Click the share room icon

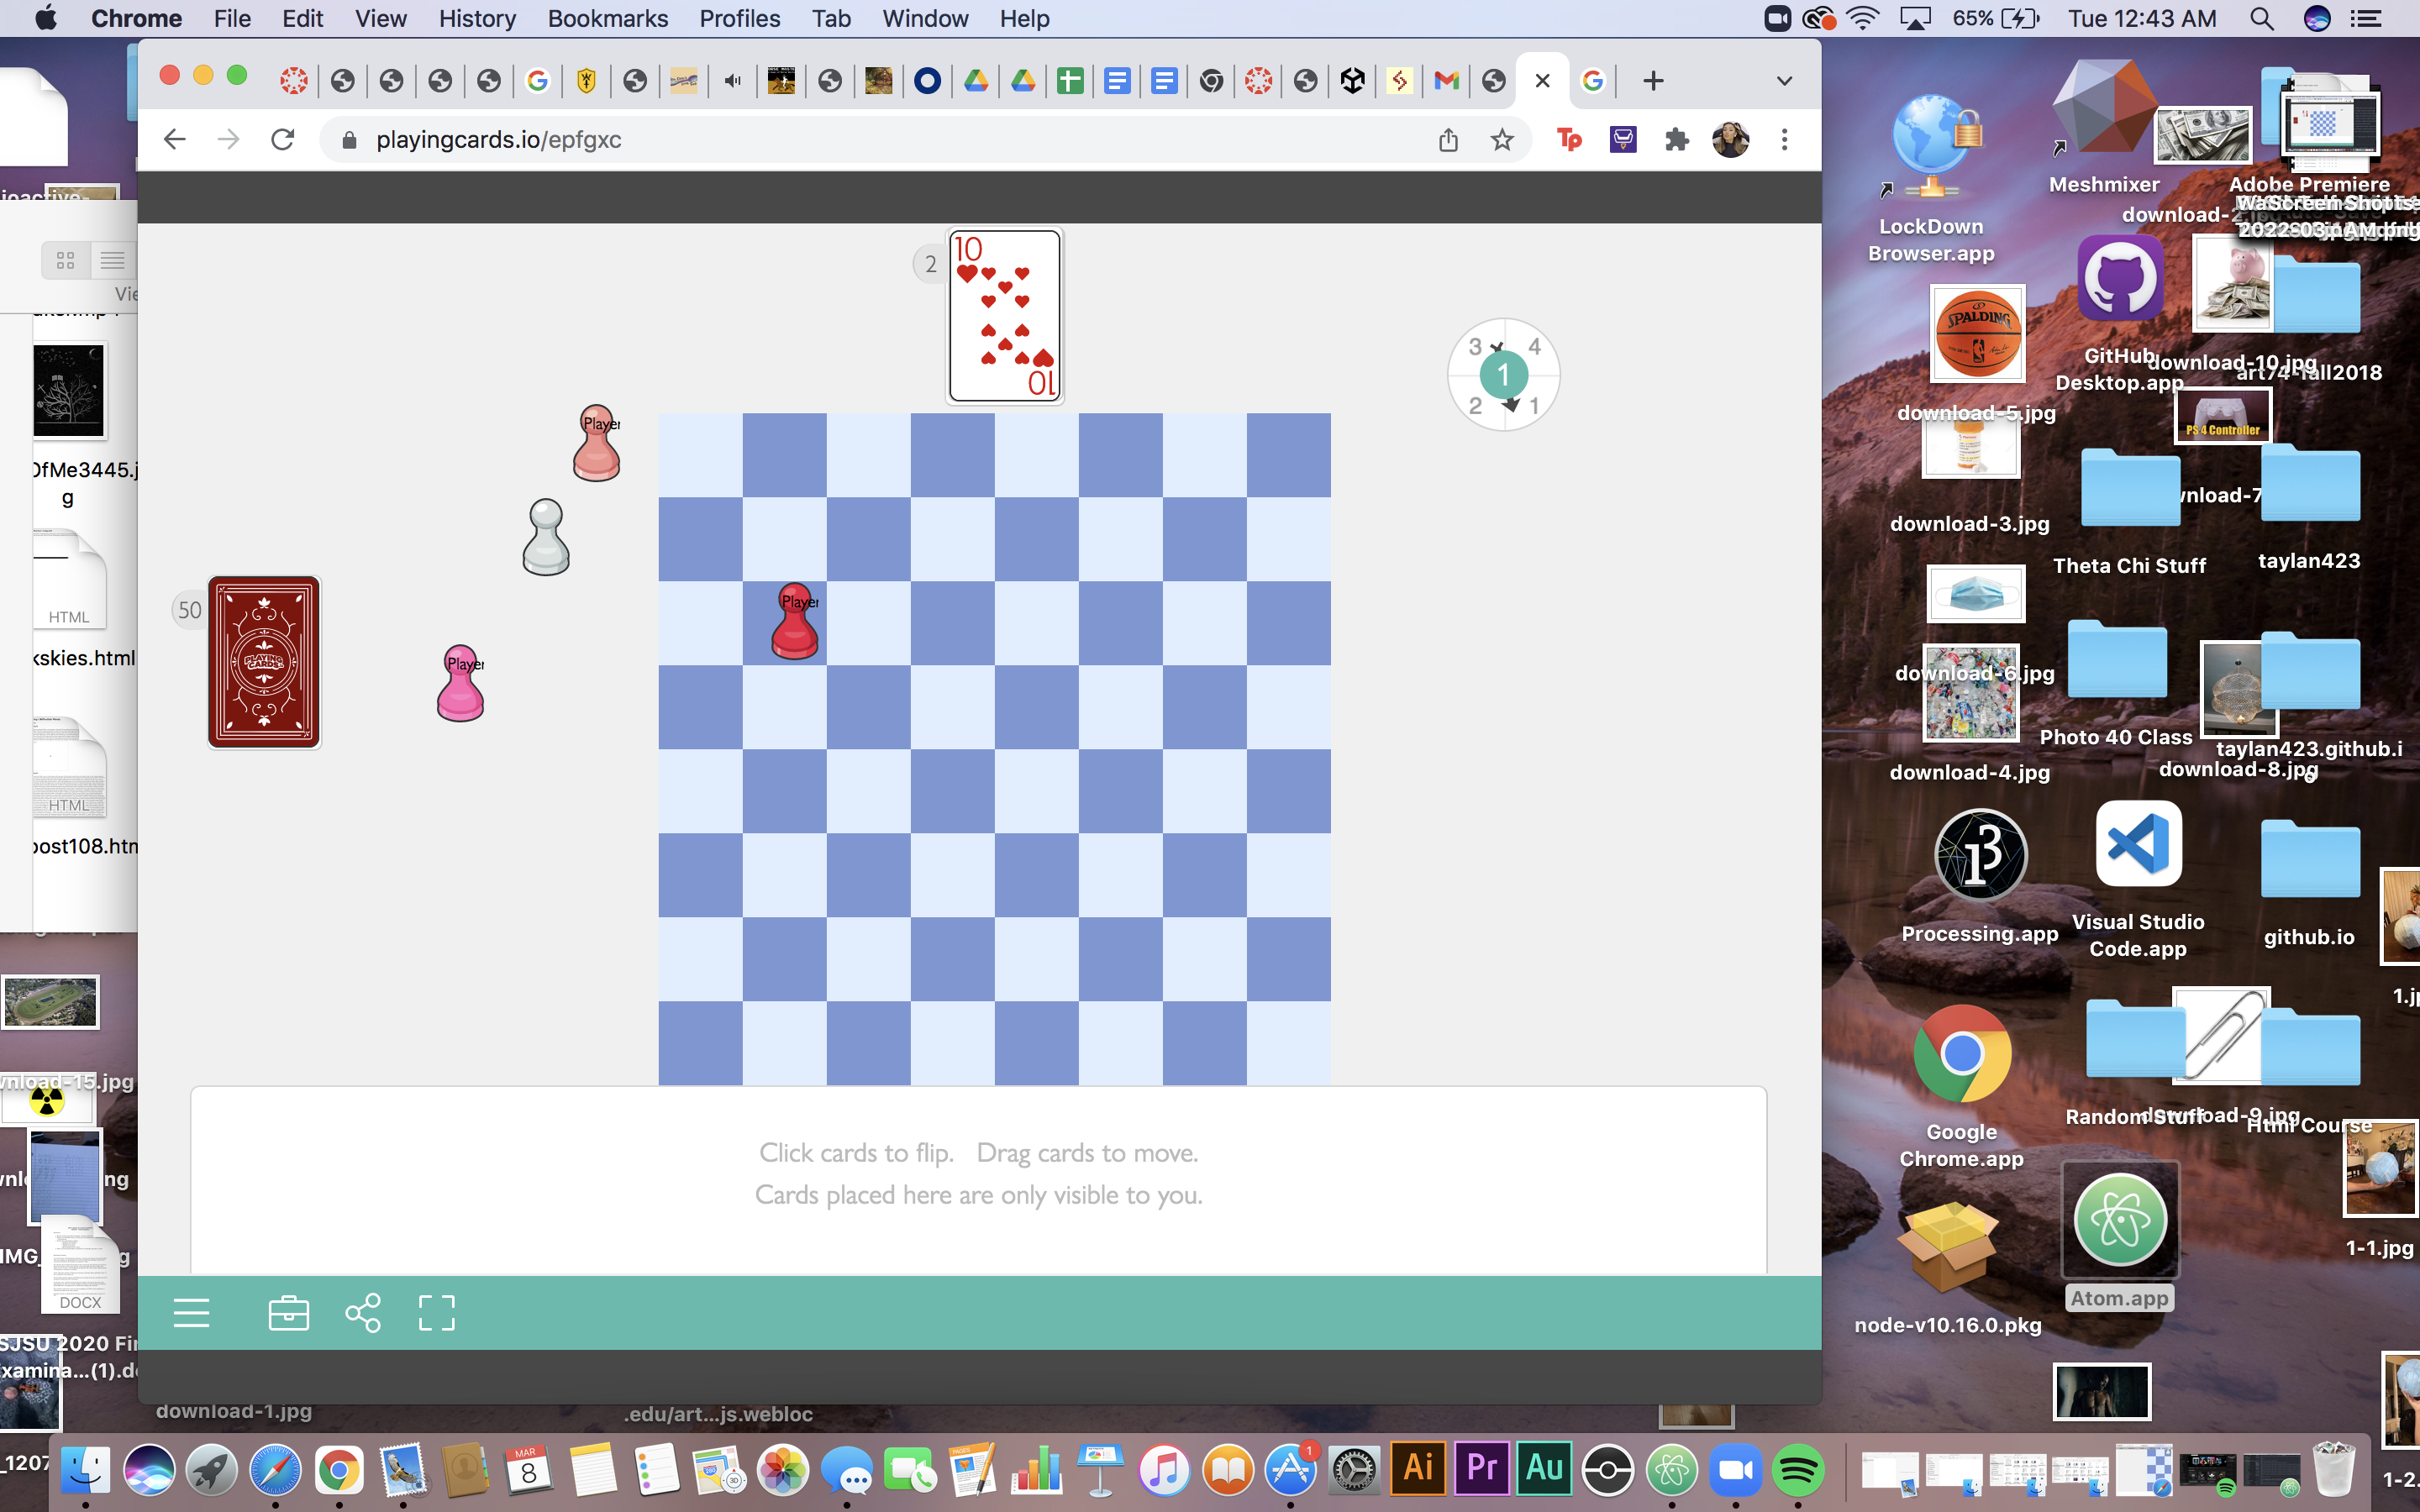point(363,1312)
